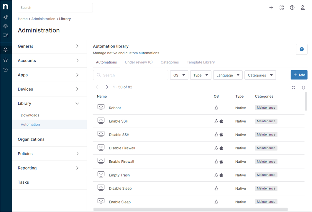This screenshot has width=312, height=212.
Task: Open the apps grid icon in top bar
Action: (282, 7)
